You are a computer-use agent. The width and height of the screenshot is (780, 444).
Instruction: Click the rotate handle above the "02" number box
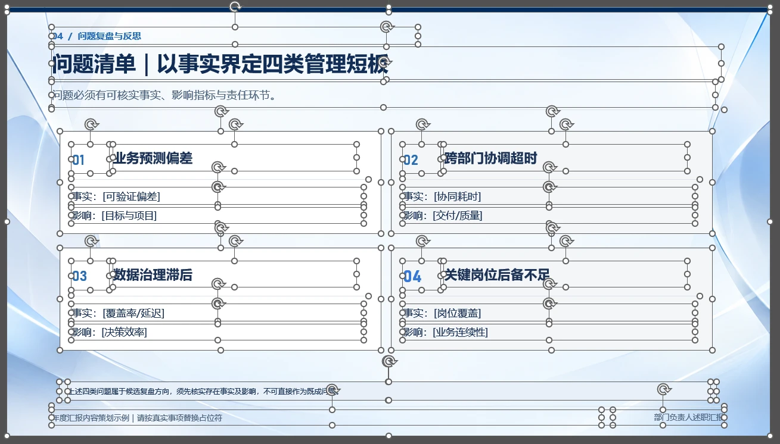(422, 124)
